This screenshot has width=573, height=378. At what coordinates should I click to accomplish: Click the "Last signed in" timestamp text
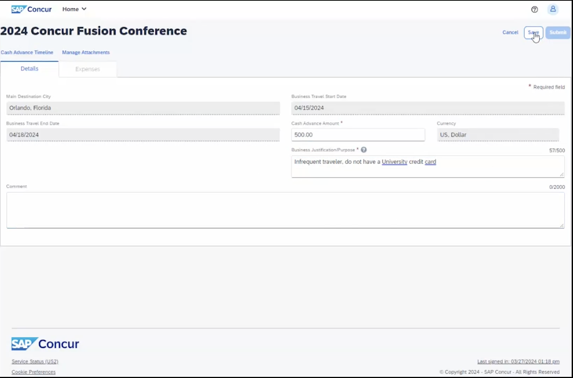pos(518,361)
